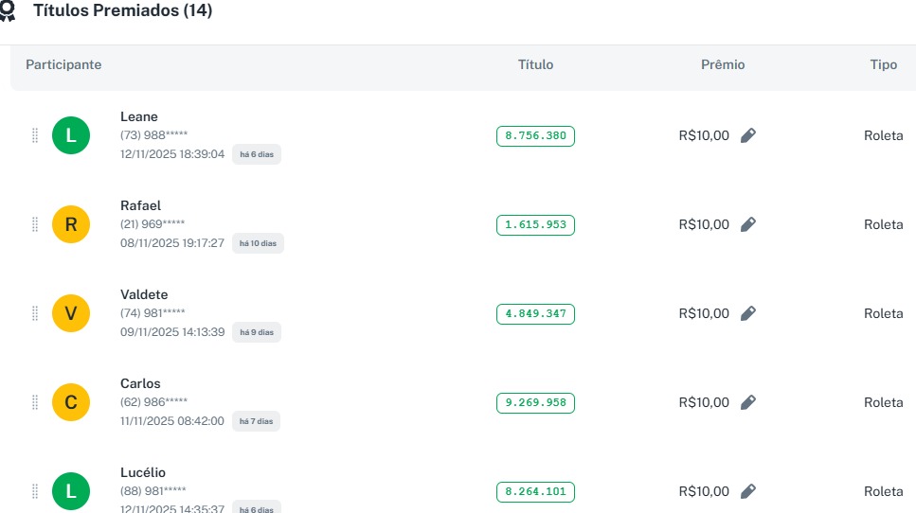Open participant name Valdete
The height and width of the screenshot is (513, 916).
pos(144,294)
